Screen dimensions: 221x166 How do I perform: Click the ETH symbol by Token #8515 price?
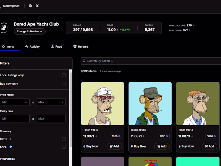pyautogui.click(x=96, y=136)
